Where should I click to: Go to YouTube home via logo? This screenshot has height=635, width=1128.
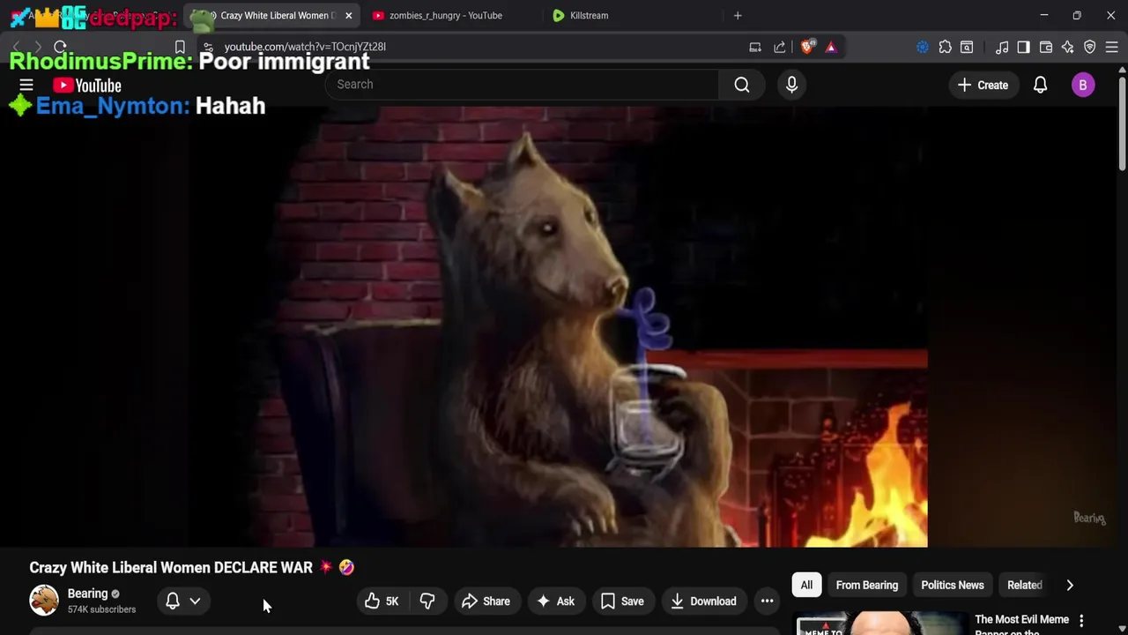tap(86, 86)
